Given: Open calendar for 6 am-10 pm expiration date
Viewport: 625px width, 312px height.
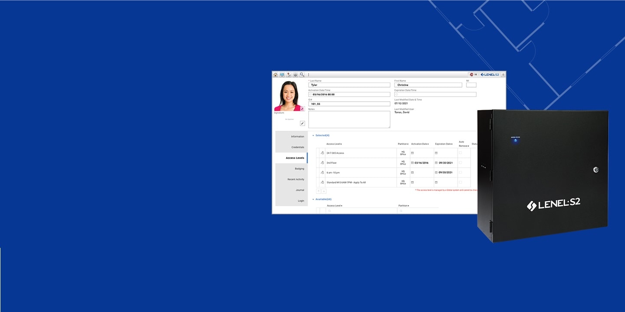Looking at the screenshot, I should pyautogui.click(x=436, y=172).
